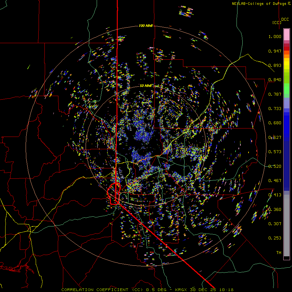Image resolution: width=292 pixels, height=292 pixels.
Task: Click CORRELATION COEFFICIENT in the bottom caption
Action: click(95, 290)
